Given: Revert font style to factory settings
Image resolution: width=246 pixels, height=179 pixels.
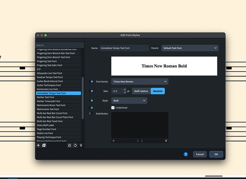Looking at the screenshot, I should tap(75, 145).
